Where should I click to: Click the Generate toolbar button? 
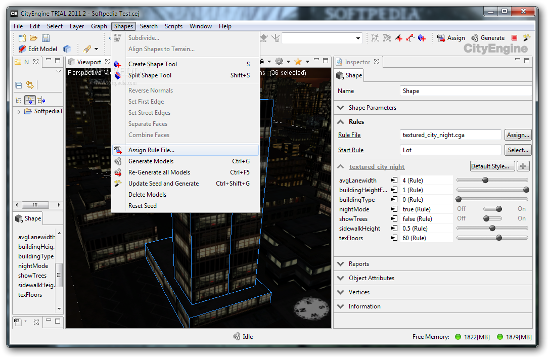pos(488,38)
